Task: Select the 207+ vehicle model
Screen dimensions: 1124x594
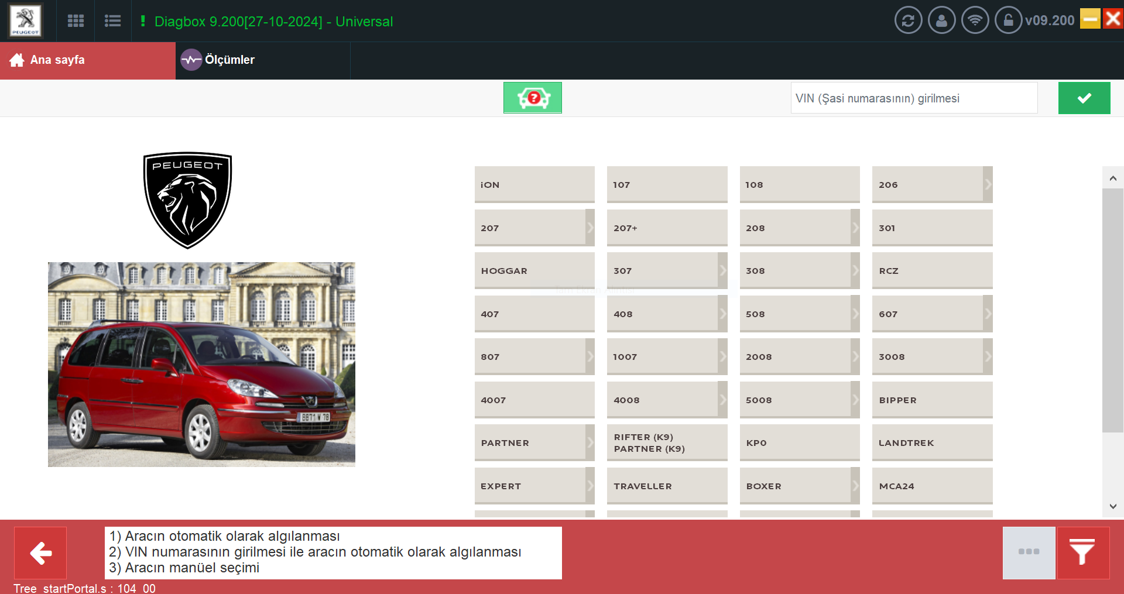Action: click(x=667, y=228)
